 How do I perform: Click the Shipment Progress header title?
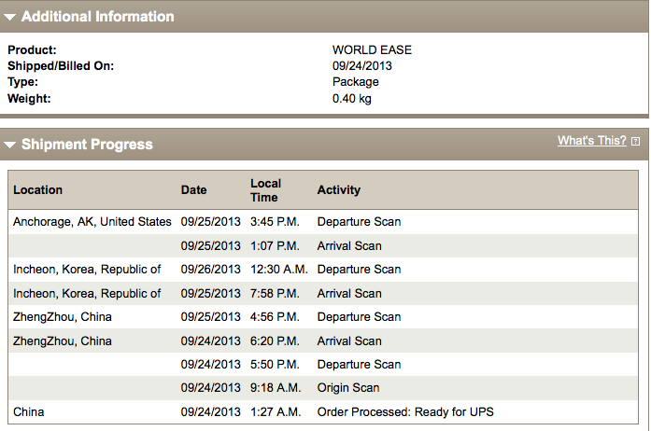(87, 145)
